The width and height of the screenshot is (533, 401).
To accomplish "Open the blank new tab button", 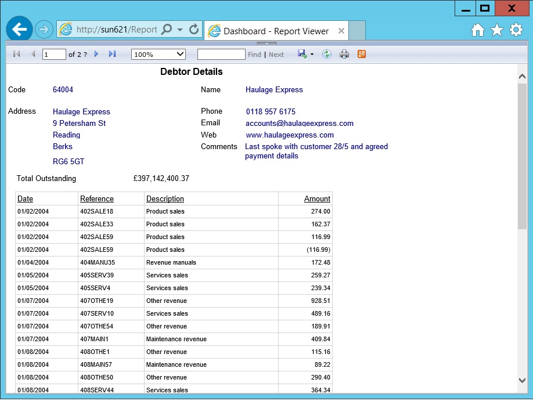I will pos(358,31).
